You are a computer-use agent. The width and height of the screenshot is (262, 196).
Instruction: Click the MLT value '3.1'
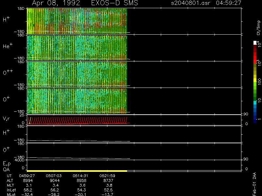(29, 185)
